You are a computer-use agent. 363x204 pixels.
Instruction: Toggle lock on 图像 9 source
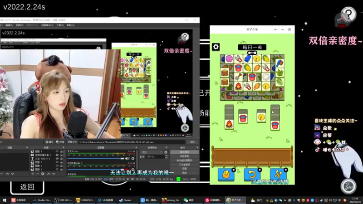point(61,151)
